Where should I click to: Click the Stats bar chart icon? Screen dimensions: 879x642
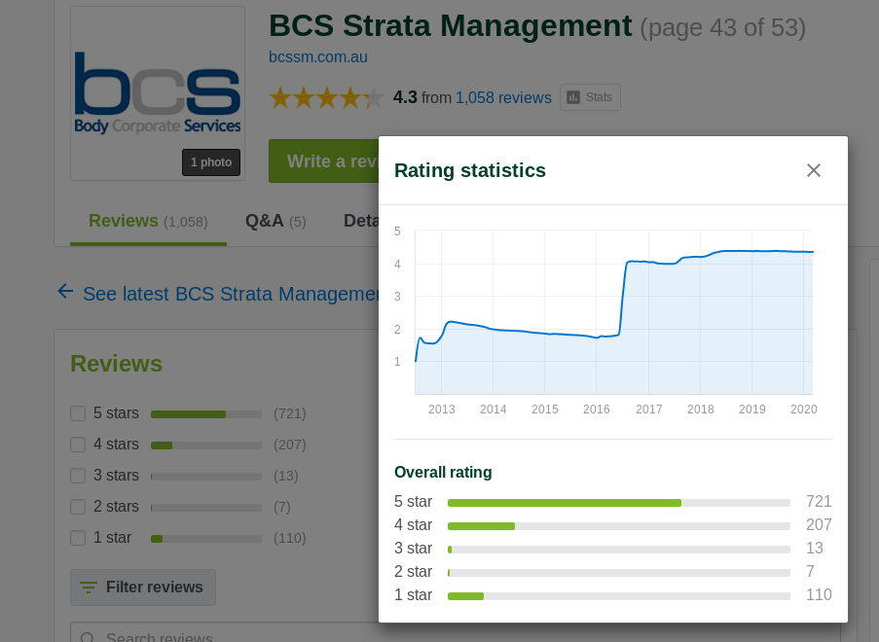(x=573, y=97)
